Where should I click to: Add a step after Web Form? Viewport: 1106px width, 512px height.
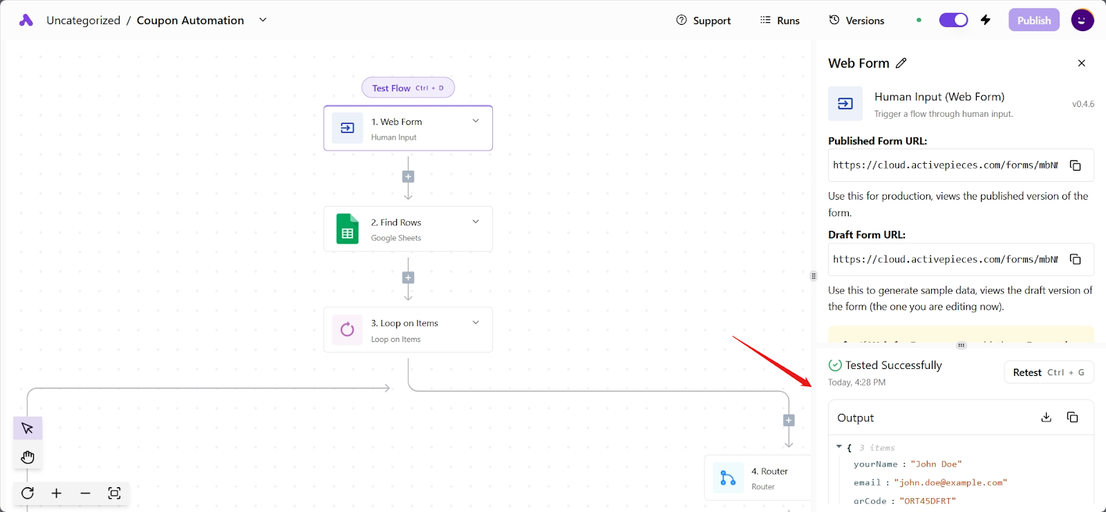pyautogui.click(x=408, y=177)
